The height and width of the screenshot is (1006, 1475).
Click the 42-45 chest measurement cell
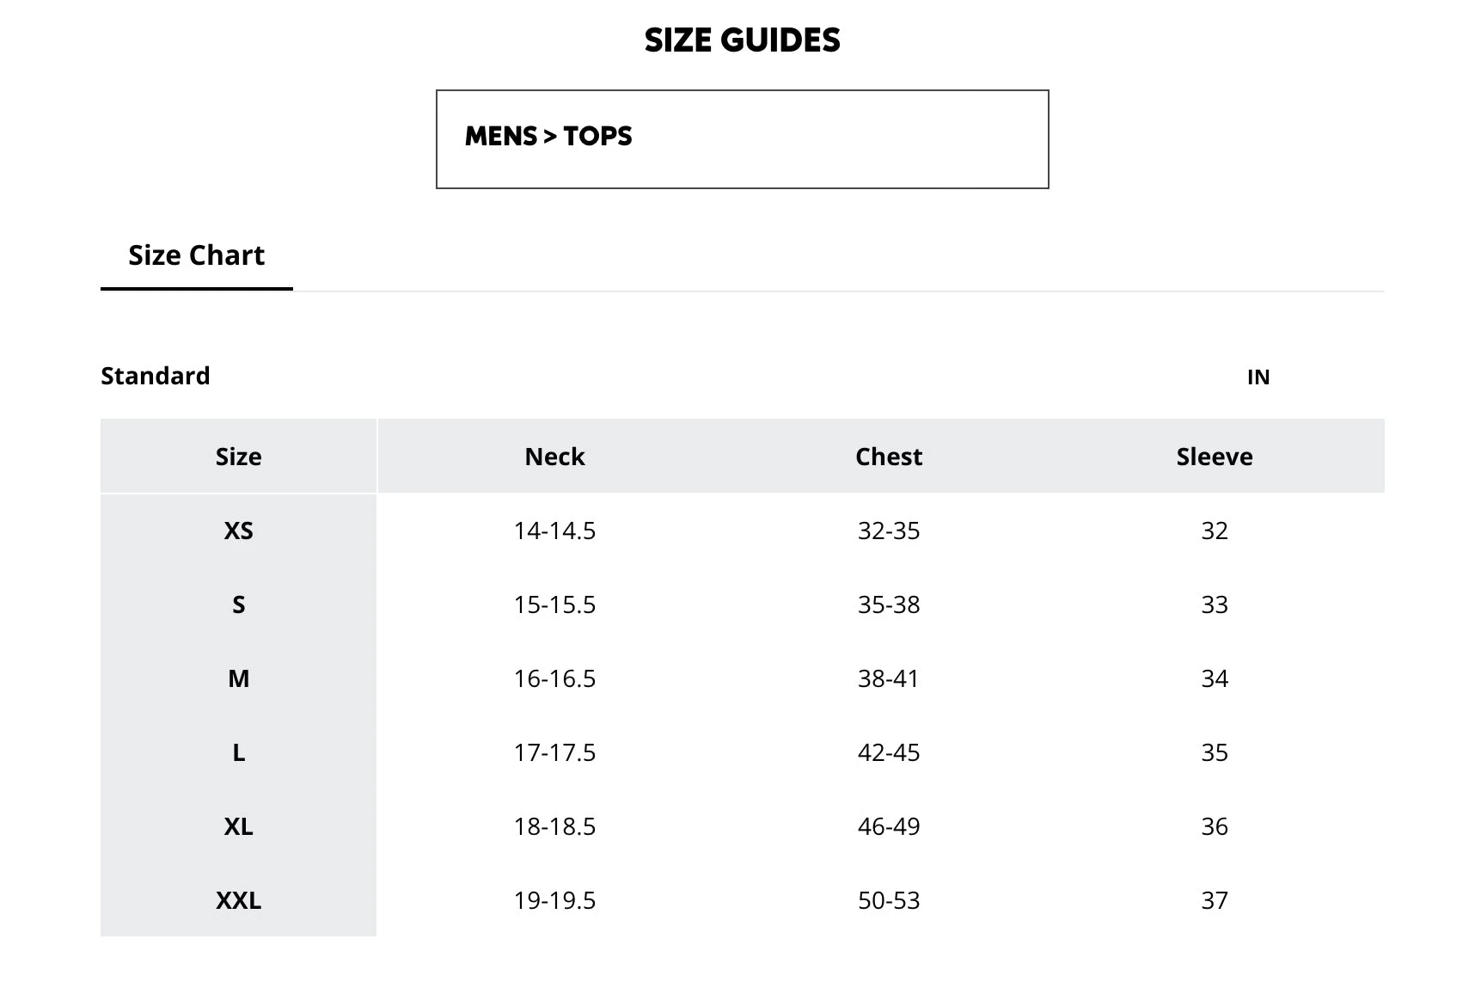tap(888, 752)
